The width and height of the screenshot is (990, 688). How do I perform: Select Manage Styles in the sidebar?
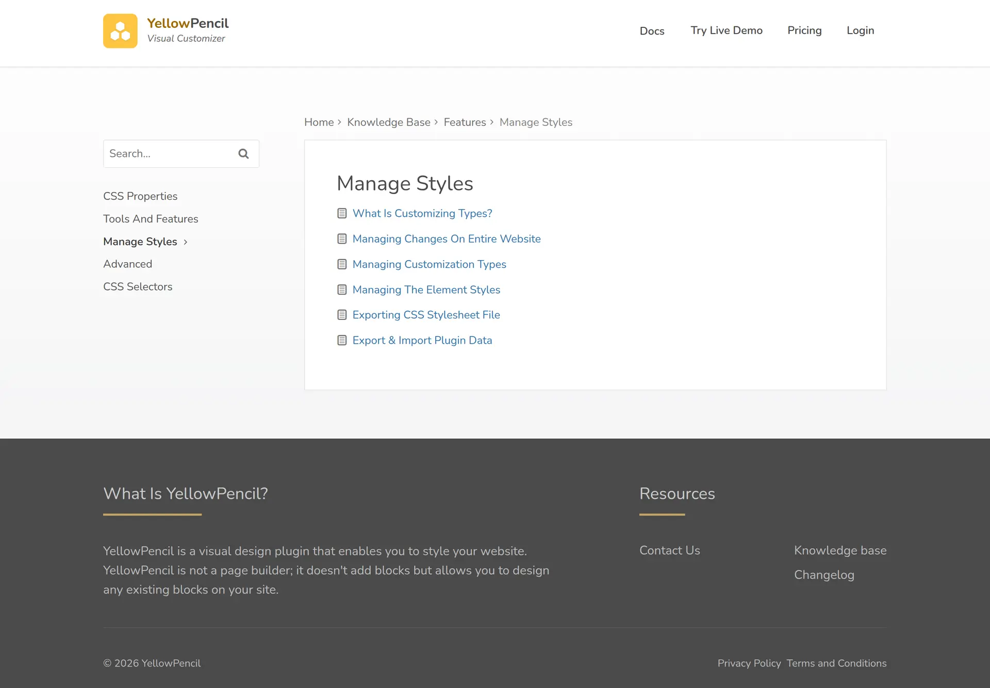140,242
